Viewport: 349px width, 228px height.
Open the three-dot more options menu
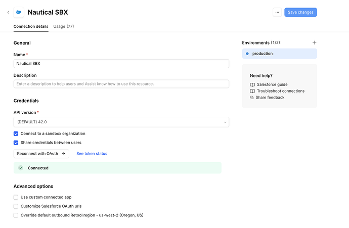277,12
